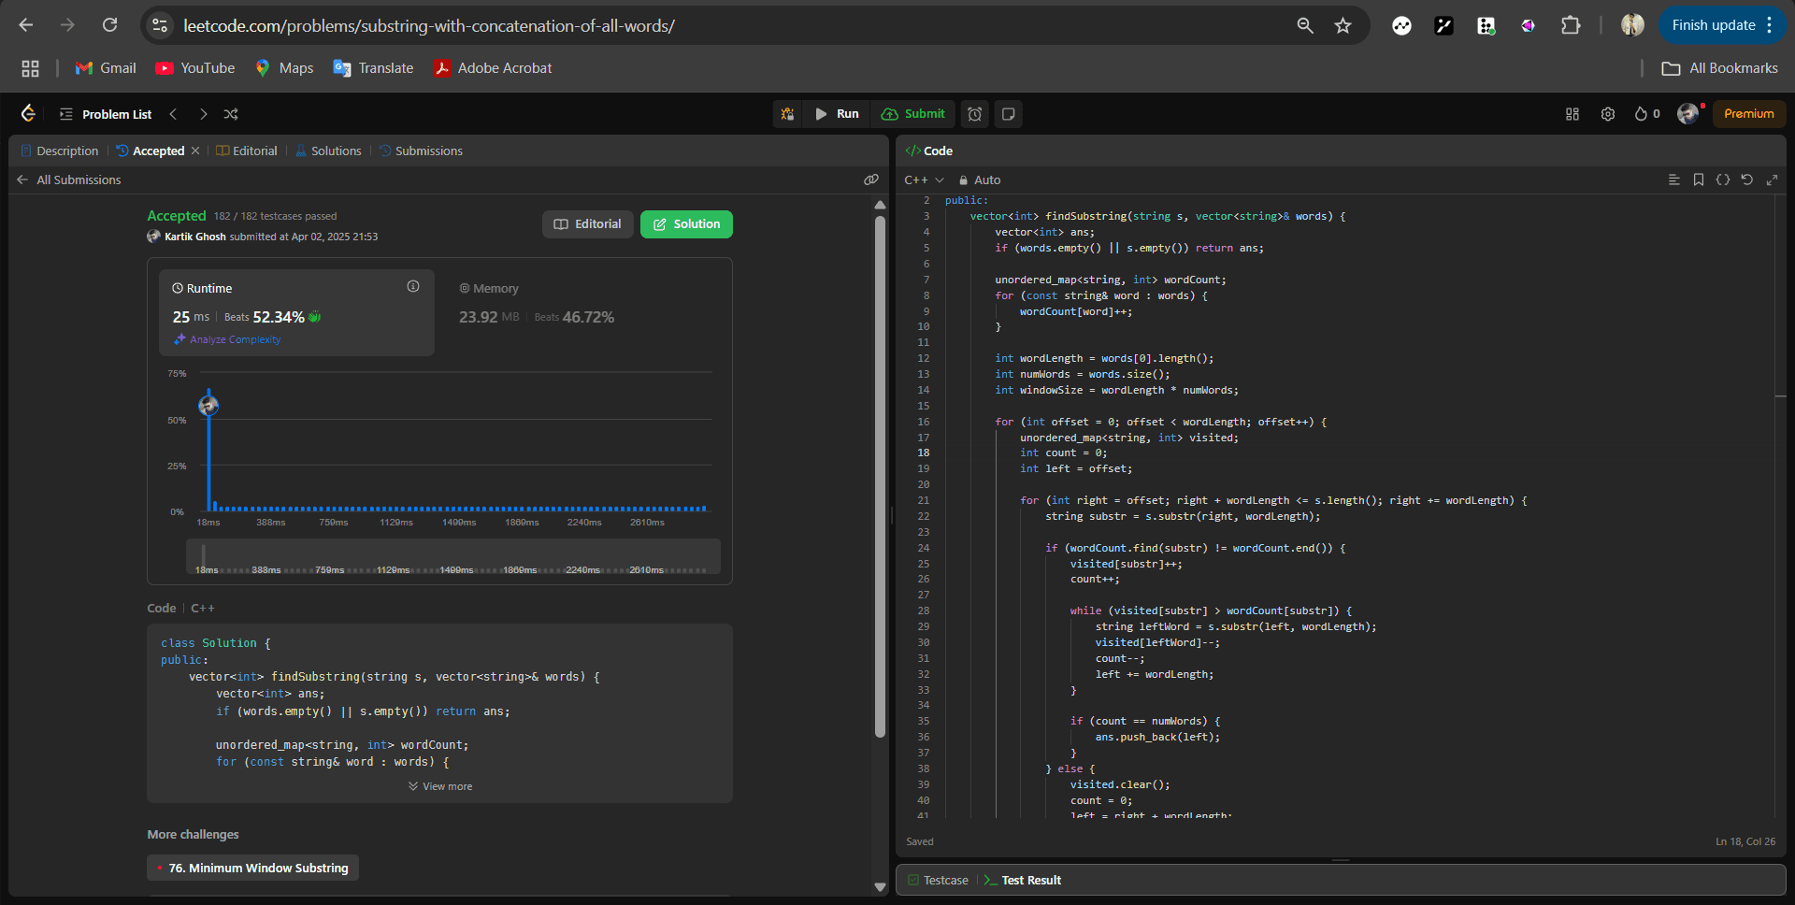
Task: Click the runtime distribution range slider
Action: click(x=453, y=556)
